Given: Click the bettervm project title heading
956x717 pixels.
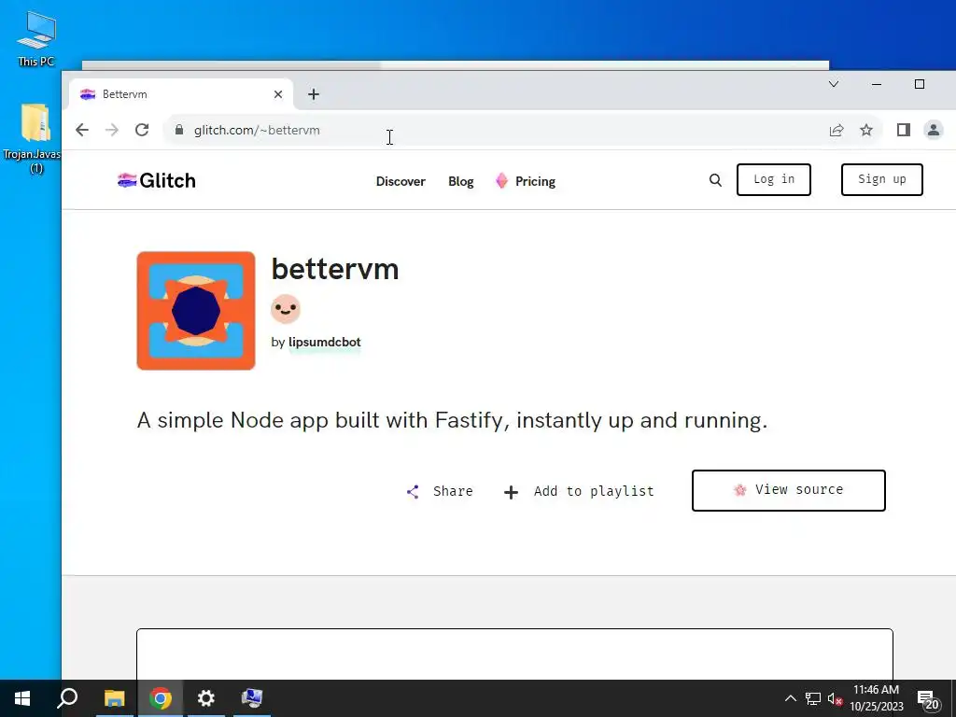Looking at the screenshot, I should tap(335, 269).
